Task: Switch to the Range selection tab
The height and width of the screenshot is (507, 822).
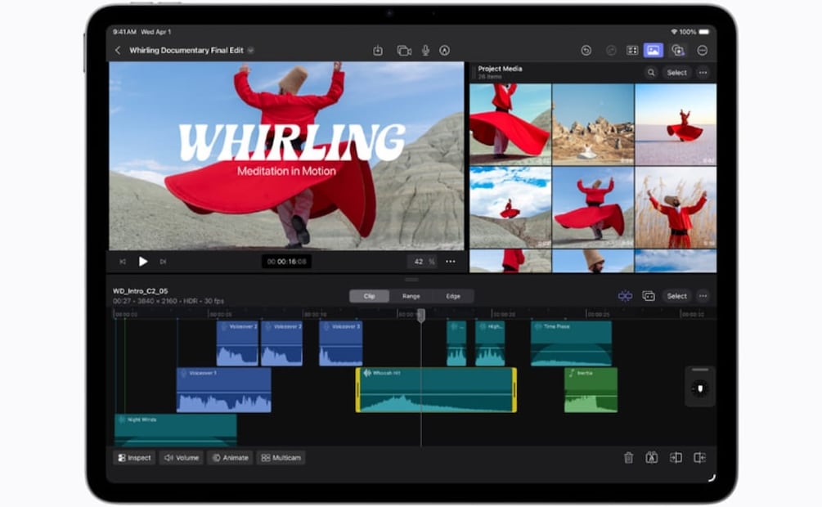Action: [x=411, y=296]
